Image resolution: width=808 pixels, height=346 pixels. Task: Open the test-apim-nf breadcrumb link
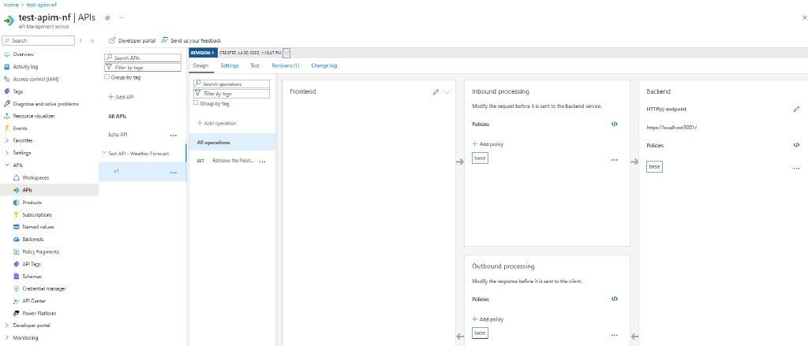point(42,5)
